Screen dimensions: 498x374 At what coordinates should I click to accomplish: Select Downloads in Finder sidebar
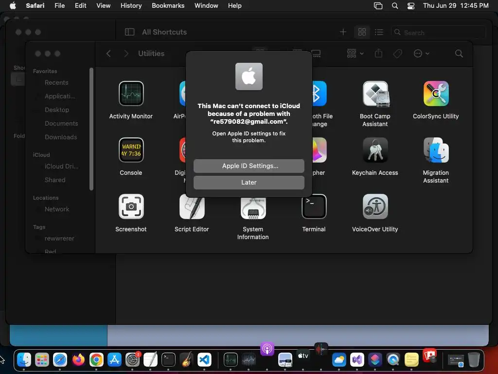pos(61,137)
